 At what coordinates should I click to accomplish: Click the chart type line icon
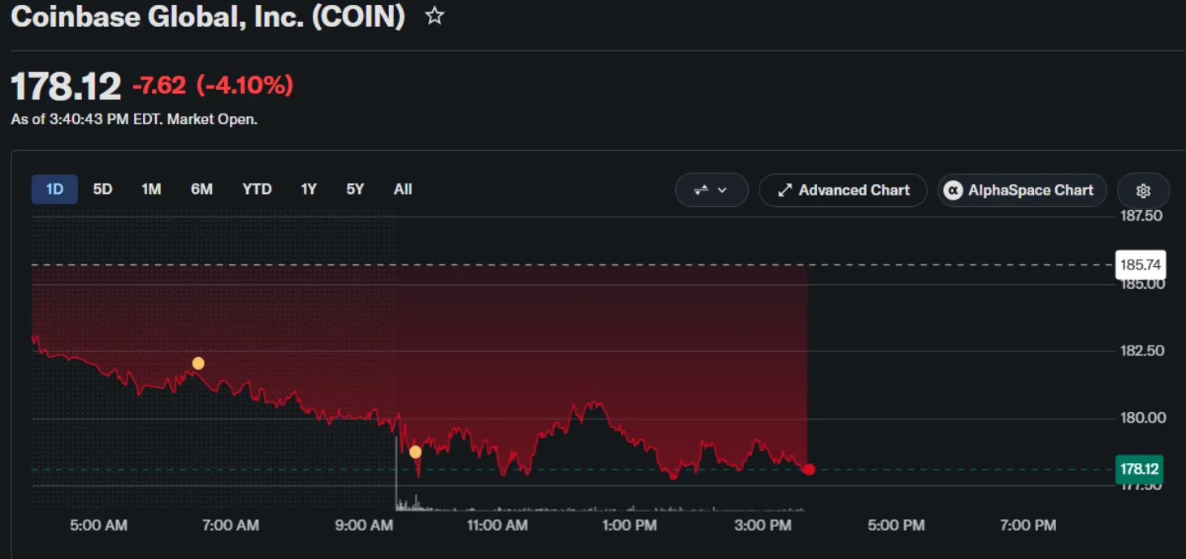pyautogui.click(x=701, y=191)
